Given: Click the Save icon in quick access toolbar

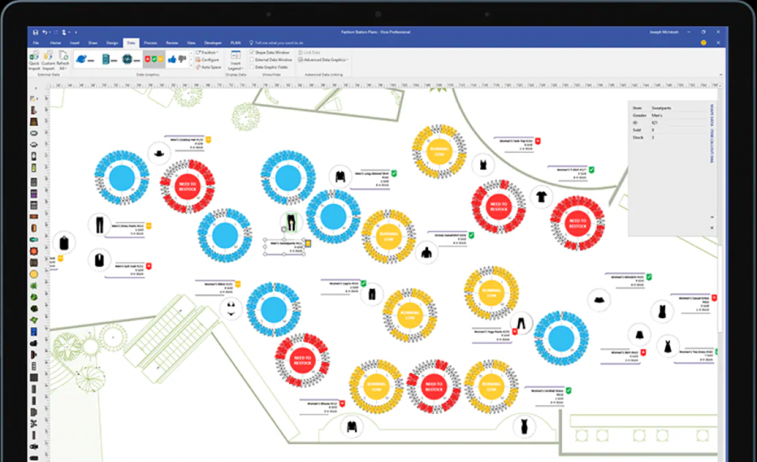Looking at the screenshot, I should (x=35, y=33).
